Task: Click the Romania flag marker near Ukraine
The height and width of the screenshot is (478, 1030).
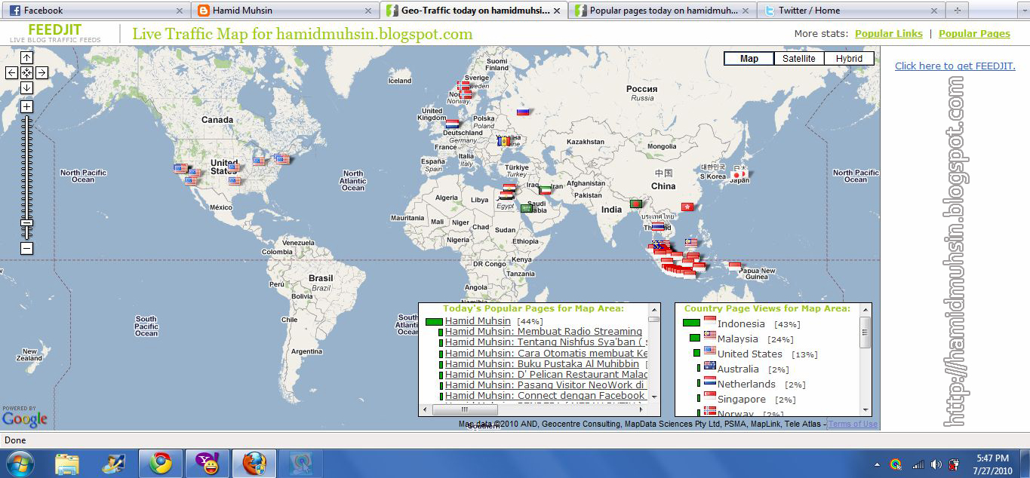Action: pos(504,141)
